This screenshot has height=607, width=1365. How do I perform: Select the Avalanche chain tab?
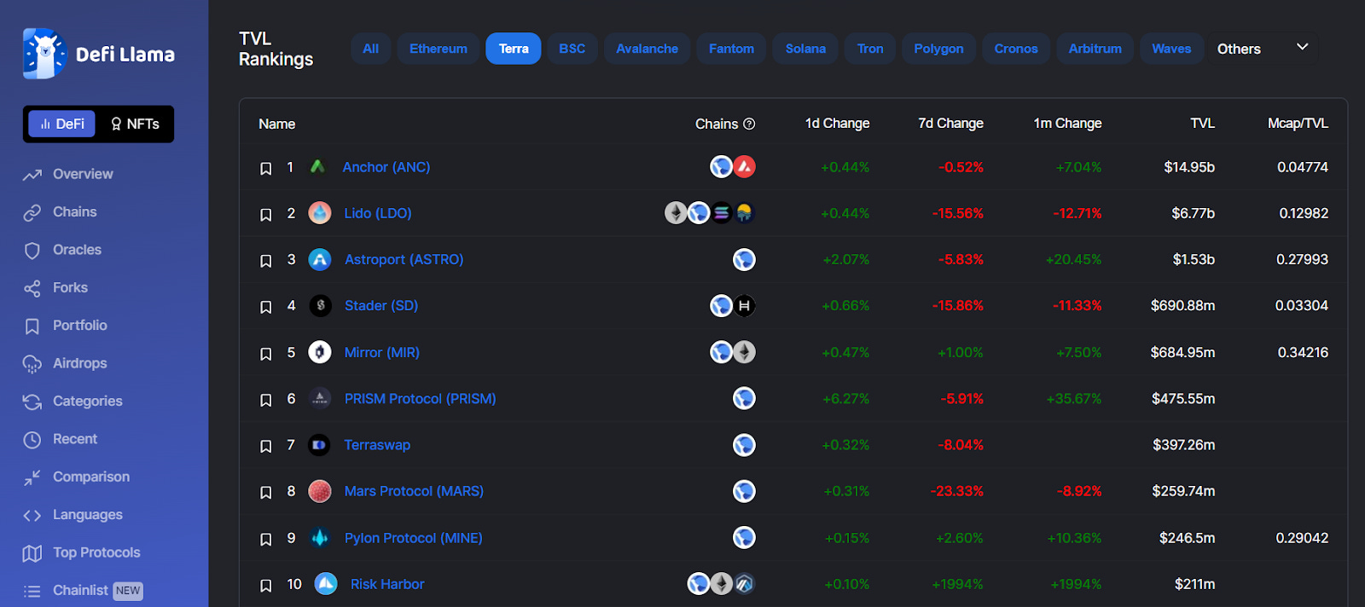648,49
